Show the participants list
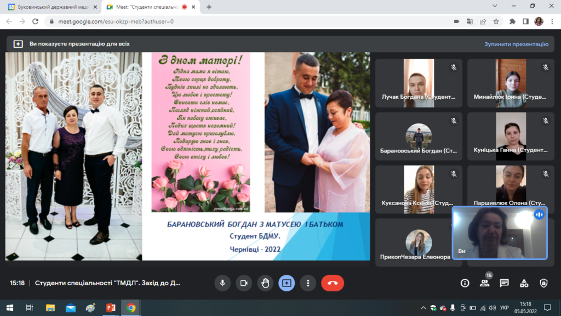Image resolution: width=561 pixels, height=316 pixels. coord(485,283)
